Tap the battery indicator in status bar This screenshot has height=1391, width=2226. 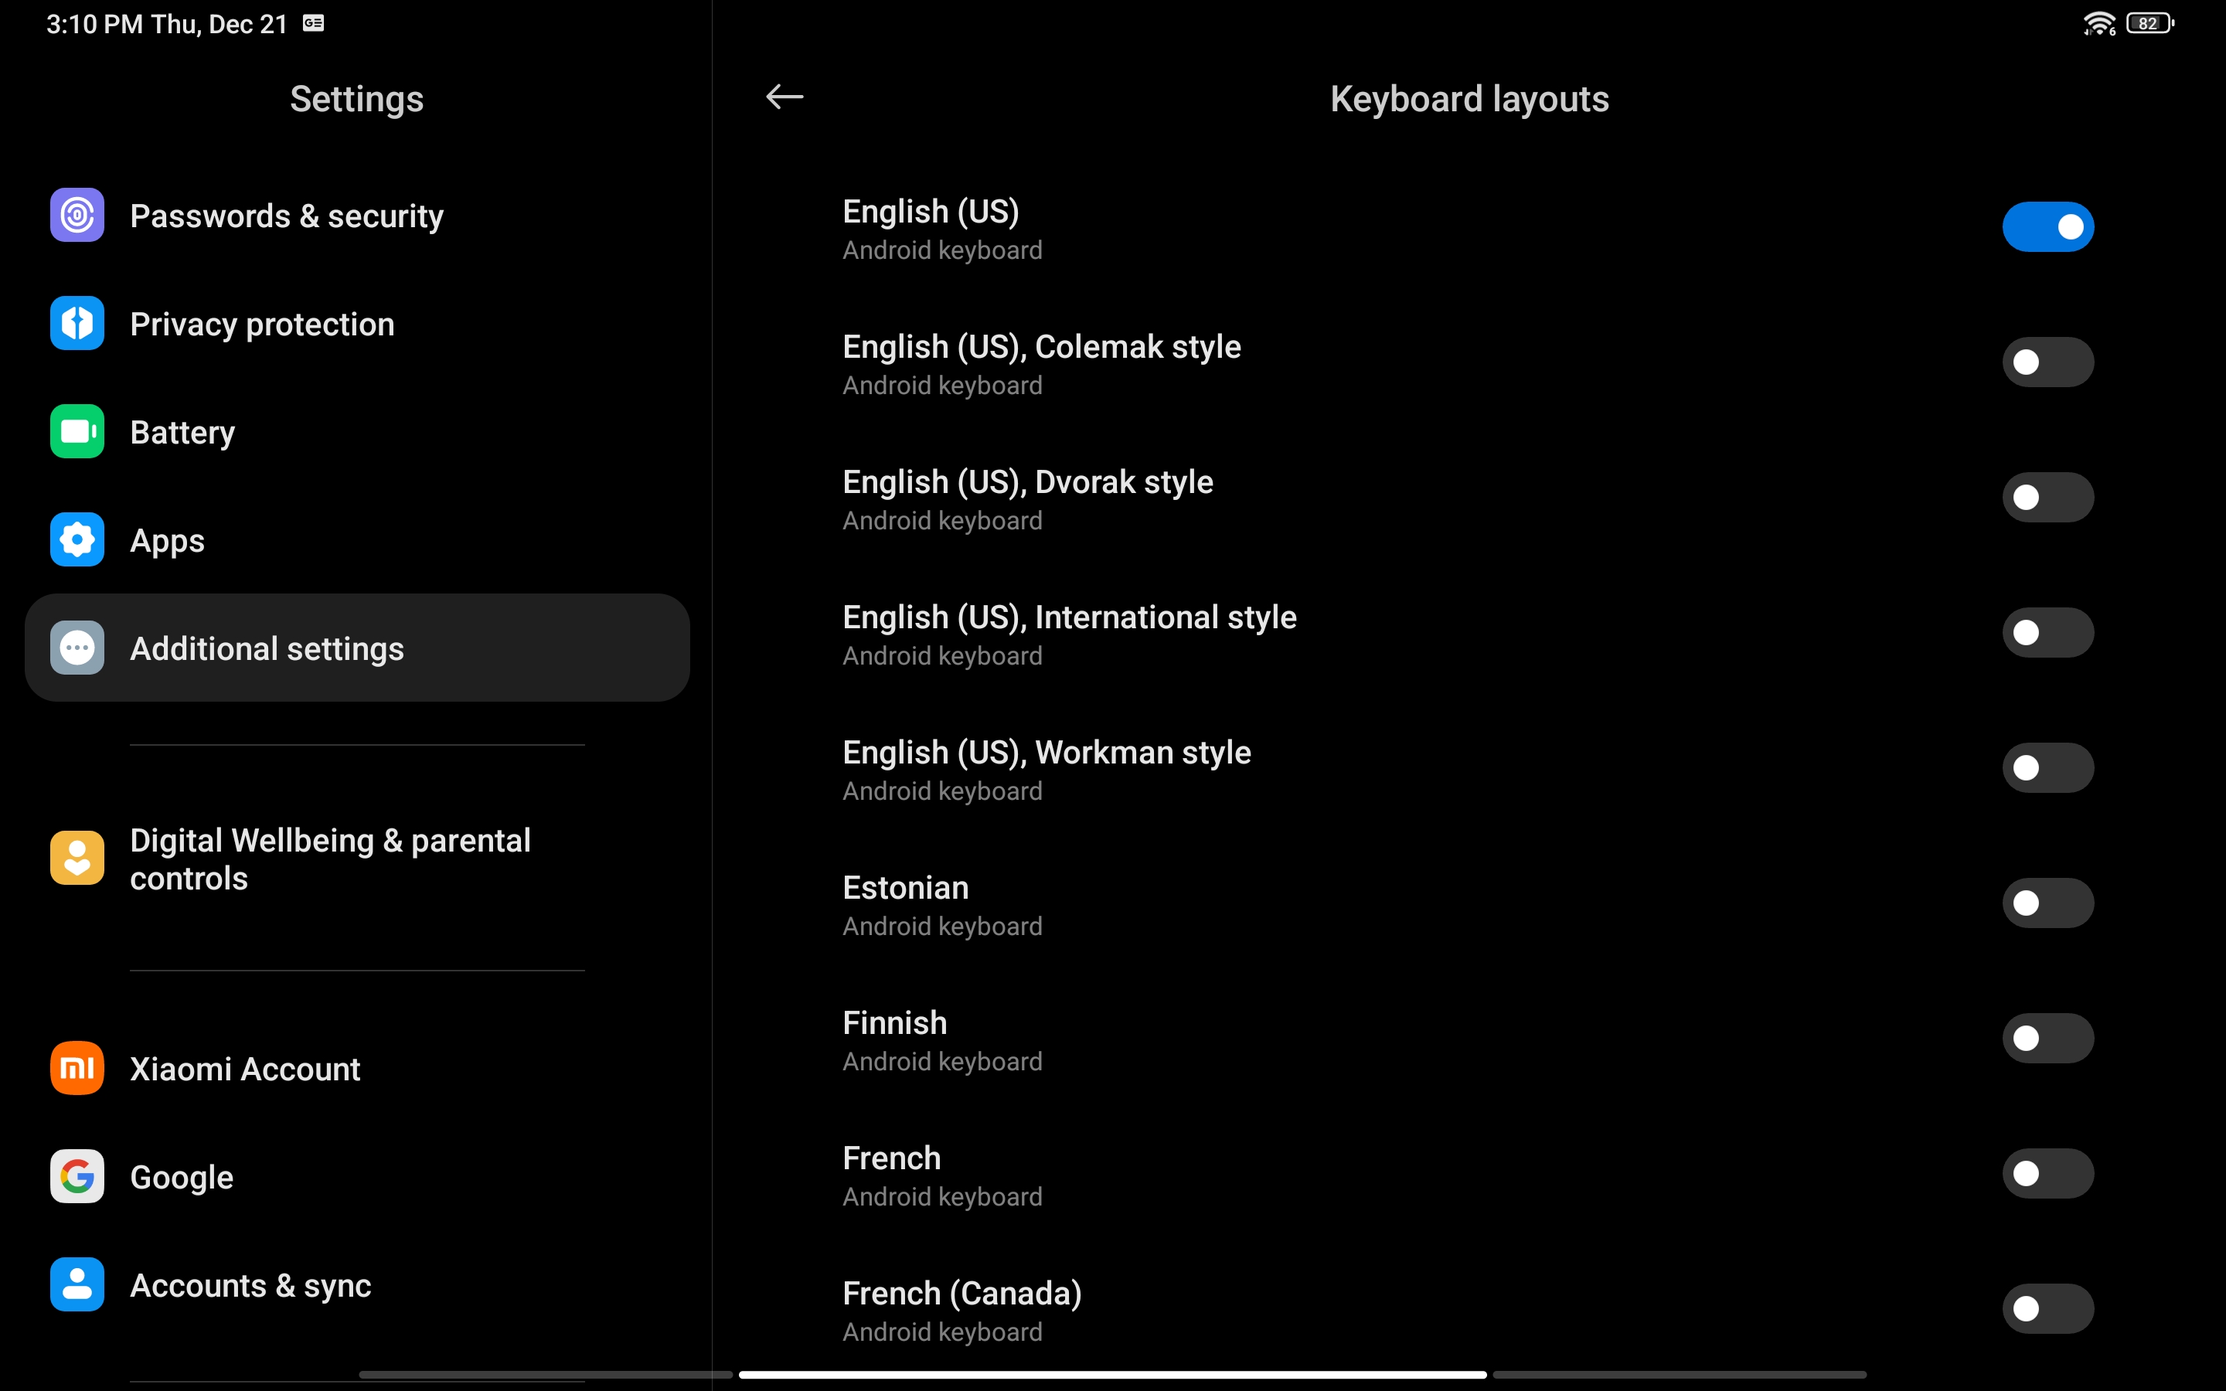pyautogui.click(x=2149, y=24)
